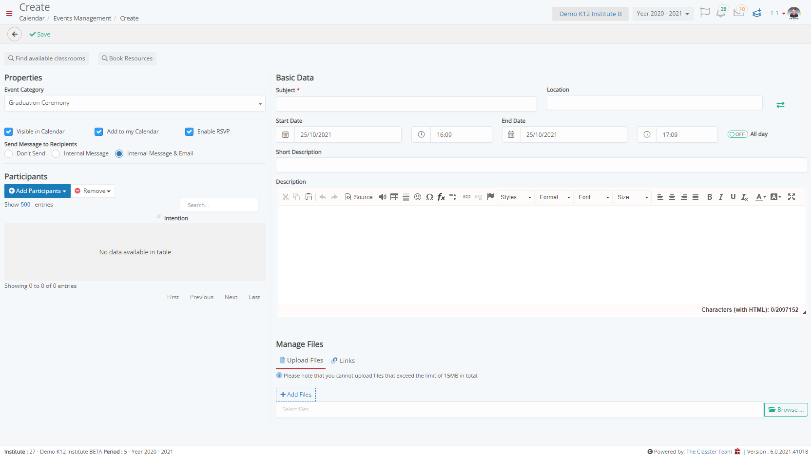Screen dimensions: 811x456
Task: Go to Events Management breadcrumb
Action: (x=82, y=18)
